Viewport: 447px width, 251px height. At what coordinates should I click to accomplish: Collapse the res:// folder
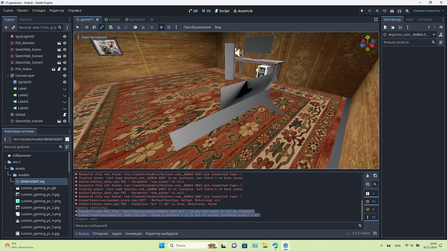point(5,162)
